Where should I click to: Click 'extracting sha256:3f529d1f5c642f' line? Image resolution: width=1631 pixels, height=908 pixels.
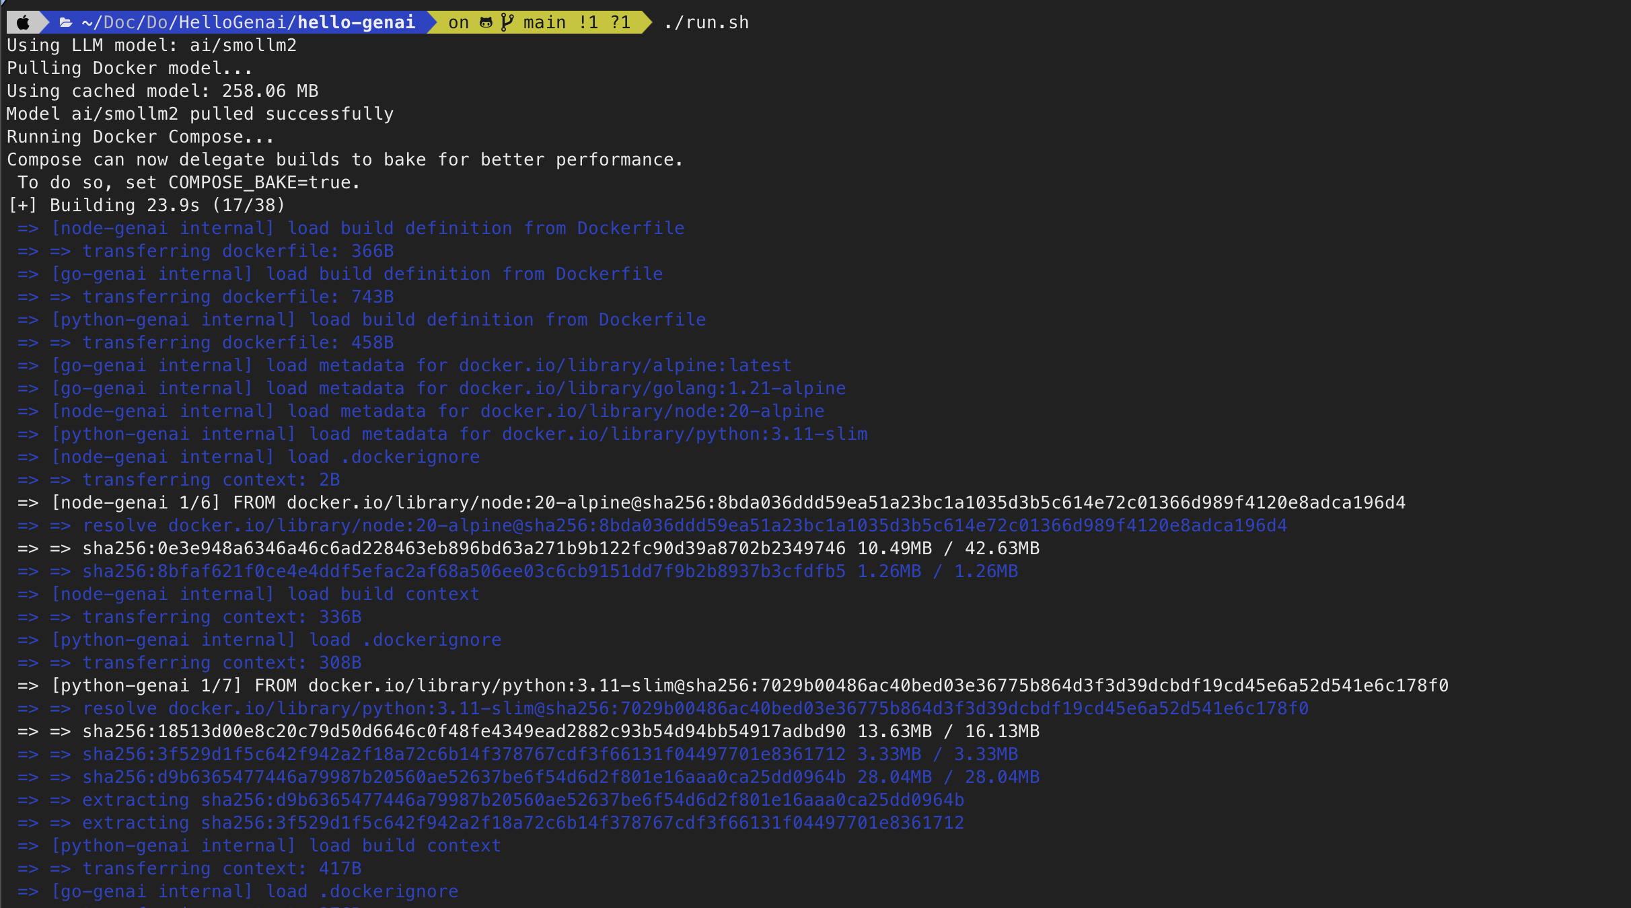pyautogui.click(x=491, y=823)
